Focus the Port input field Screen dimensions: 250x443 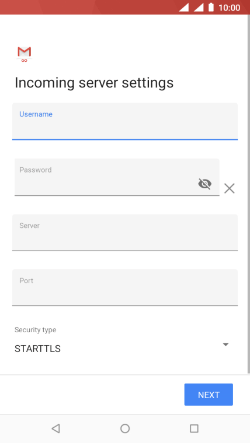(x=125, y=287)
